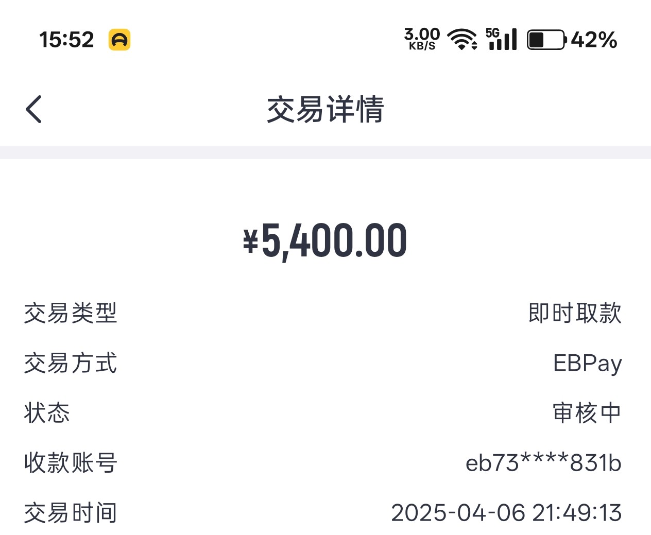Tap the WiFi signal icon

click(462, 40)
